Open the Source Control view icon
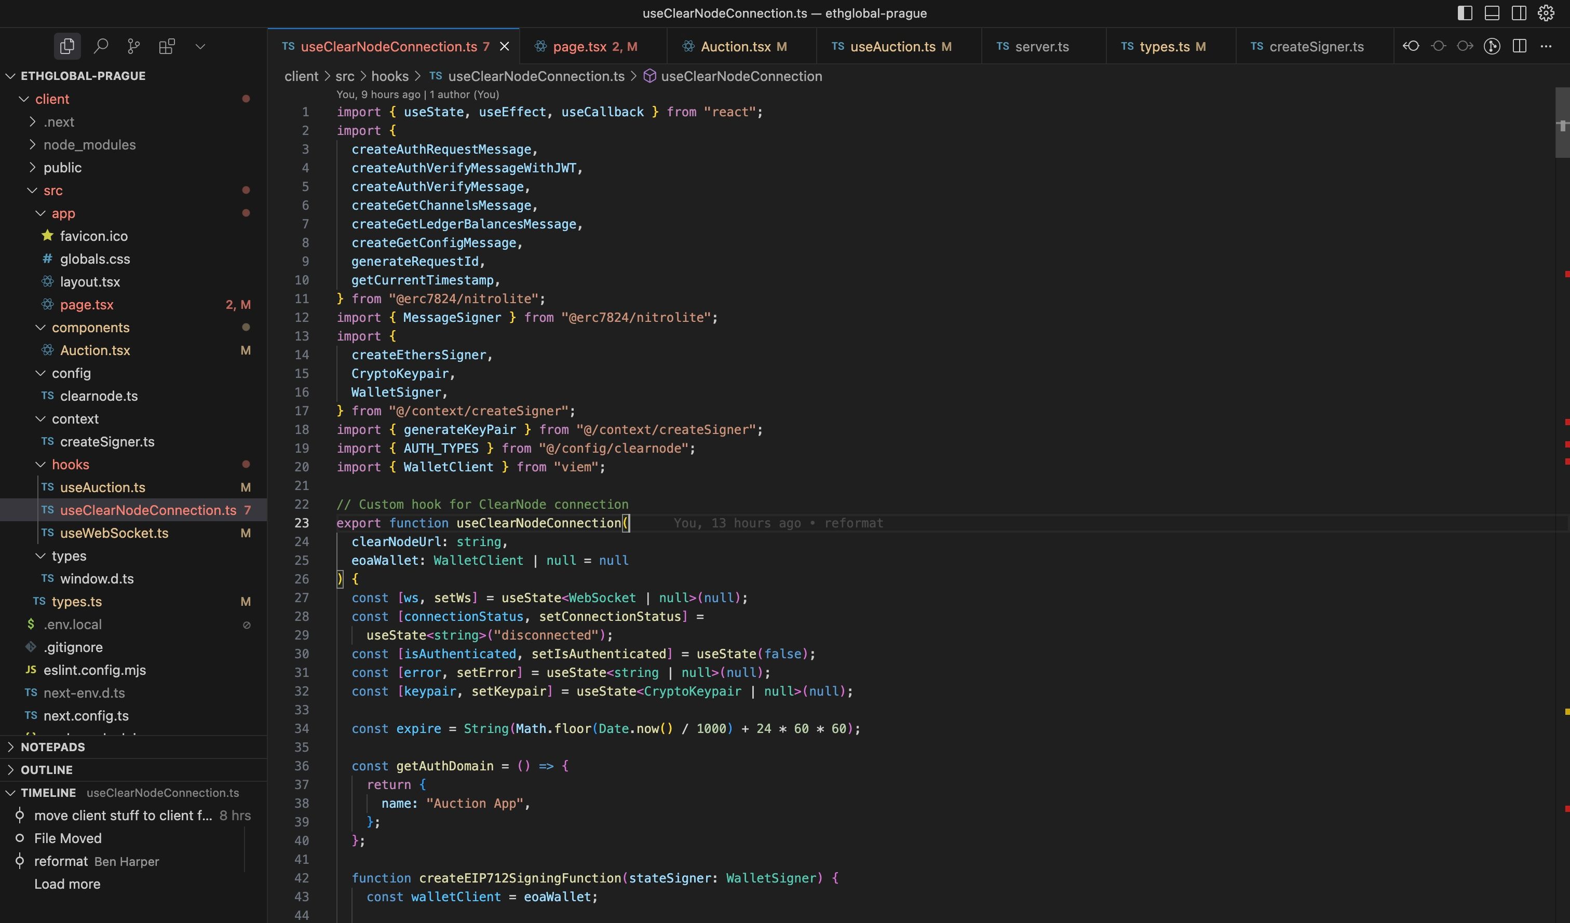 133,46
